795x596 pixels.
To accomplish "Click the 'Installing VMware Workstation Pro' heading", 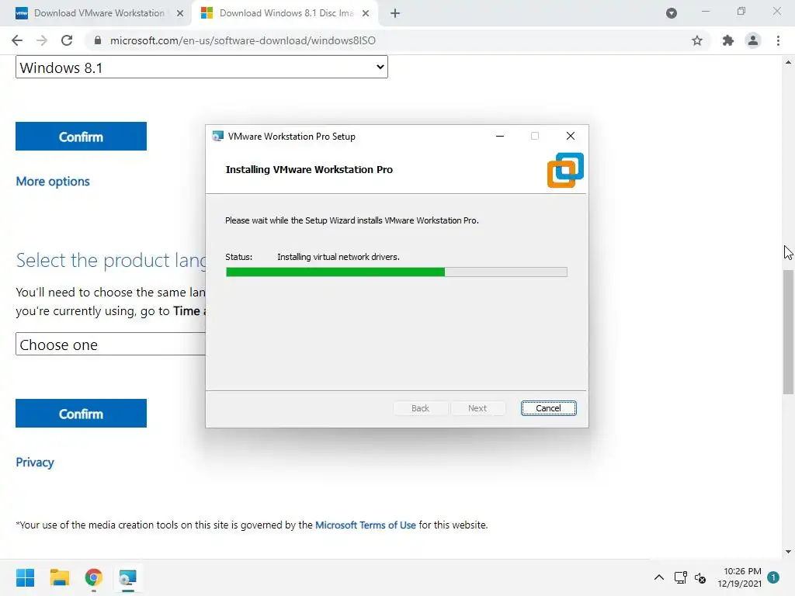I will click(309, 170).
